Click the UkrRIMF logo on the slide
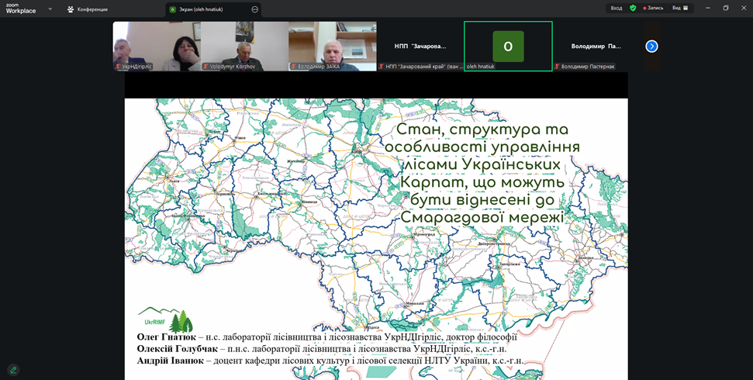Screen dimensions: 753x380 (x=165, y=320)
